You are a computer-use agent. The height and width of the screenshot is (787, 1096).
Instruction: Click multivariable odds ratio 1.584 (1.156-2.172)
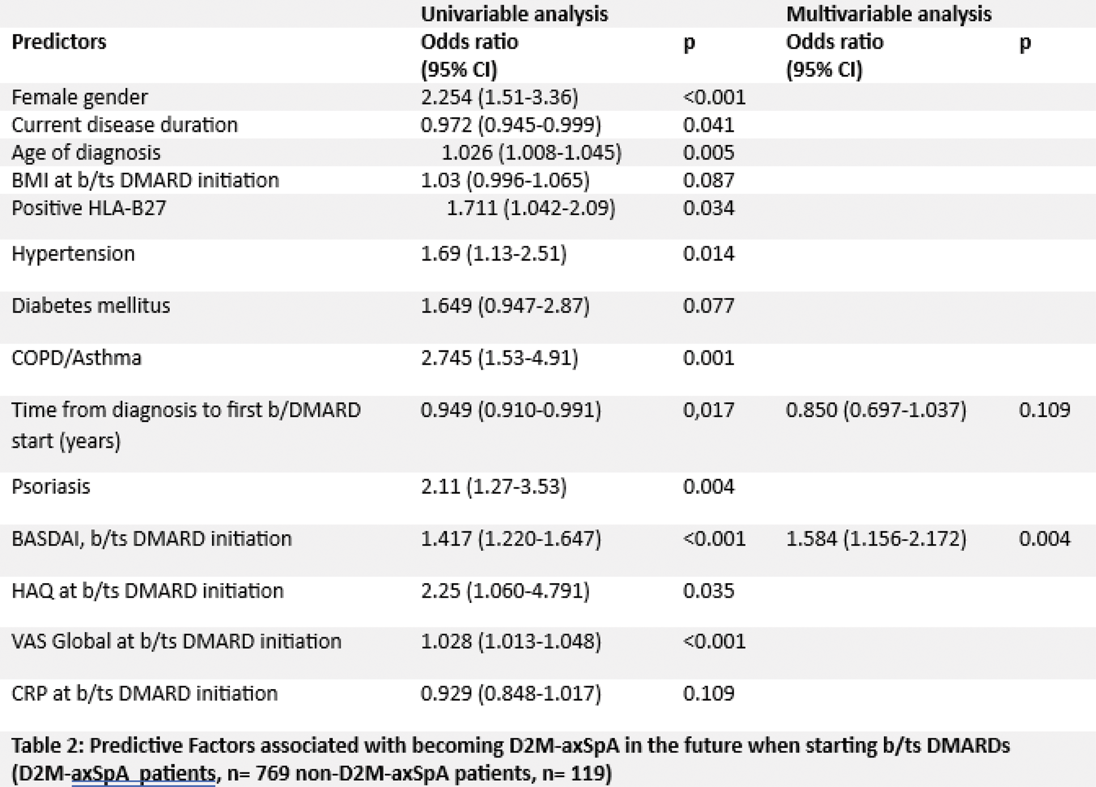coord(876,539)
